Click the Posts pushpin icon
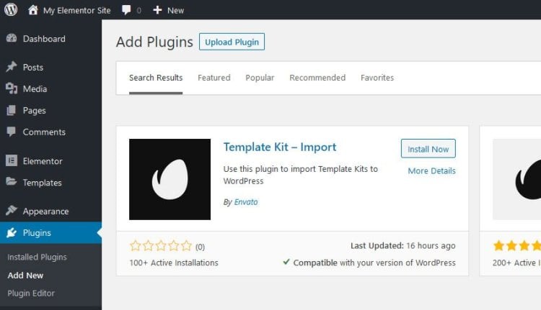Image resolution: width=541 pixels, height=310 pixels. click(12, 67)
